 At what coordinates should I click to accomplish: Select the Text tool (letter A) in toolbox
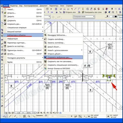2,74
